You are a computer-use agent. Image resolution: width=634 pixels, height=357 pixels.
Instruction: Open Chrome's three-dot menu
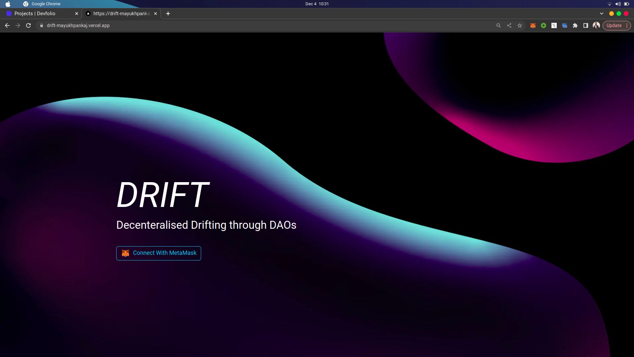click(627, 25)
